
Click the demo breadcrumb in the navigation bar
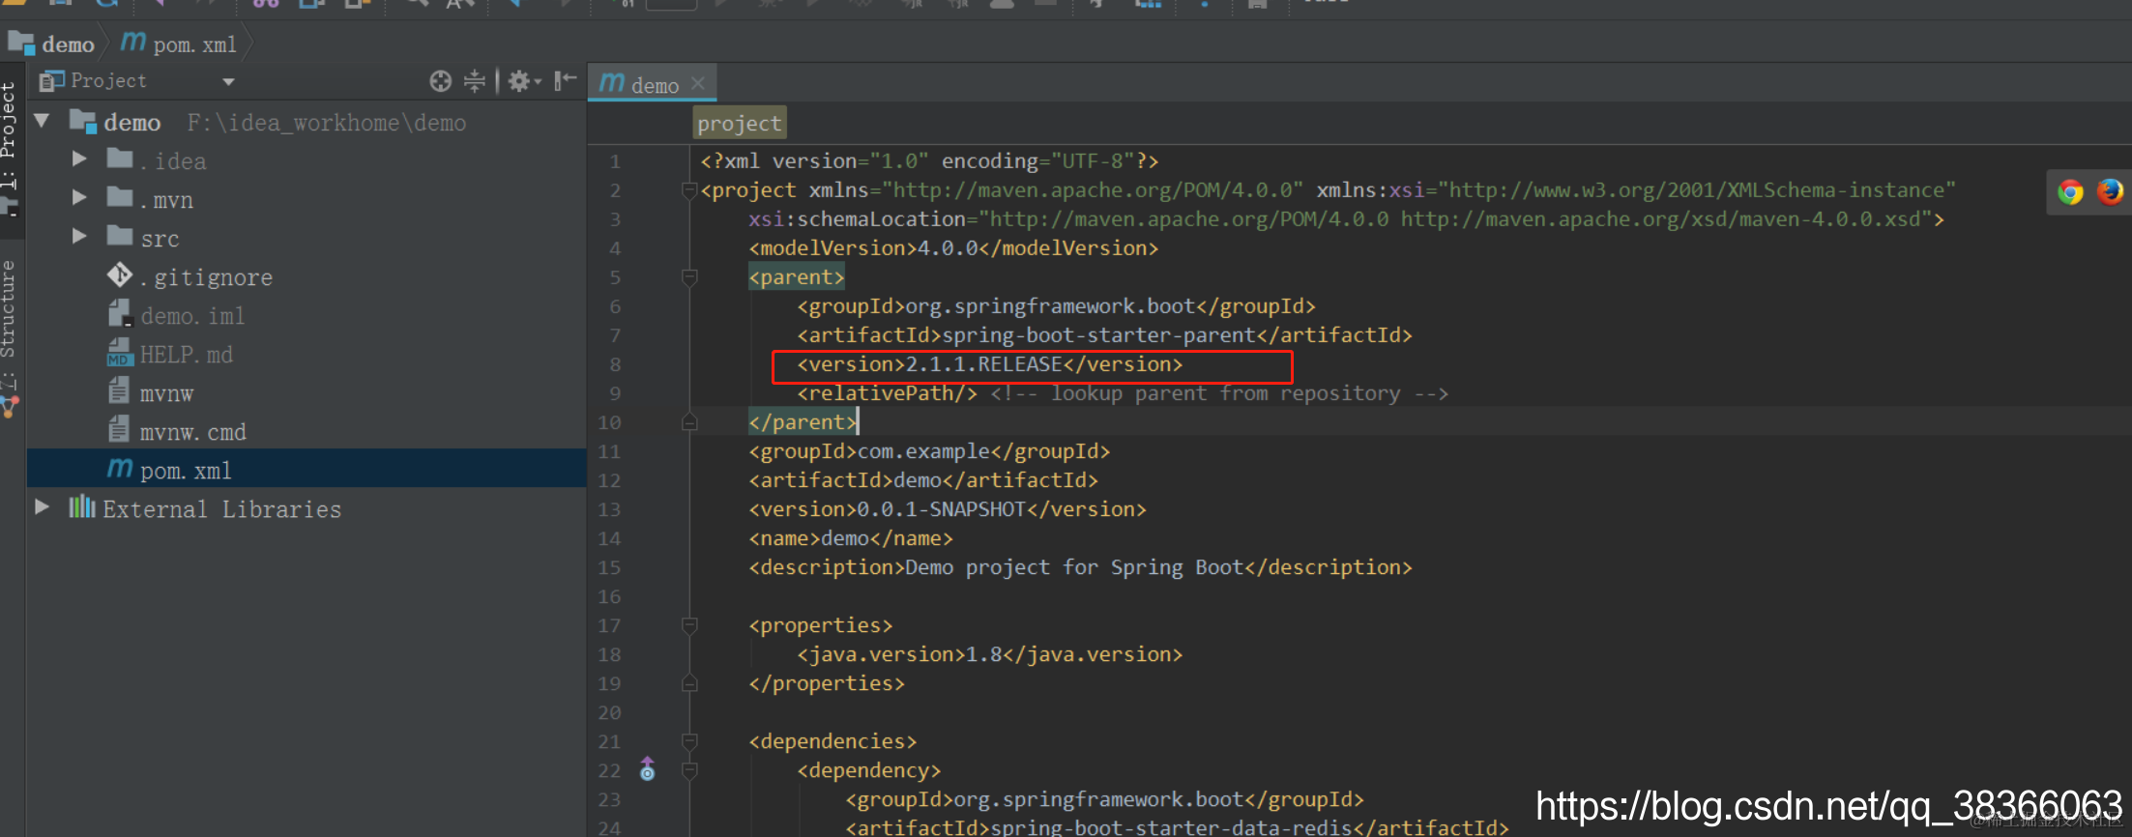[51, 43]
